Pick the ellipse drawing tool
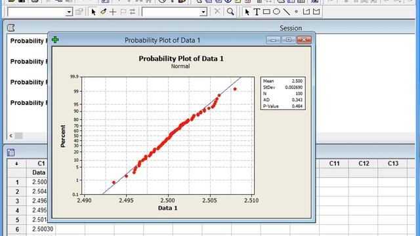This screenshot has width=420, height=236. (x=276, y=12)
